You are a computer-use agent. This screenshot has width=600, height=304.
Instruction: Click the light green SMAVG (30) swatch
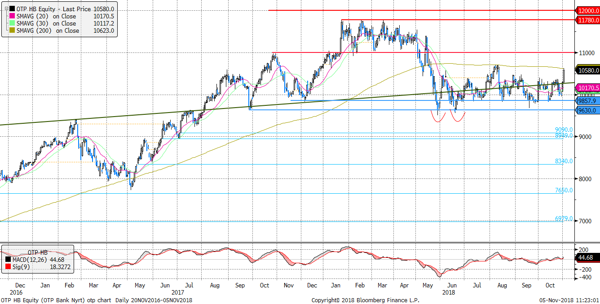pos(12,23)
